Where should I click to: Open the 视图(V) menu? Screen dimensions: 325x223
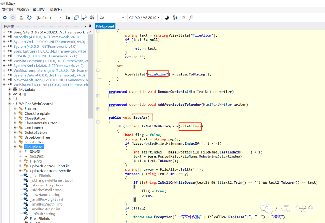pyautogui.click(x=23, y=10)
